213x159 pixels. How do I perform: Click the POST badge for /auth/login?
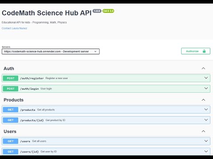pos(11,89)
